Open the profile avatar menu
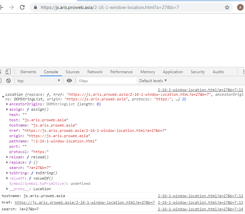245x214 pixels. pyautogui.click(x=240, y=7)
